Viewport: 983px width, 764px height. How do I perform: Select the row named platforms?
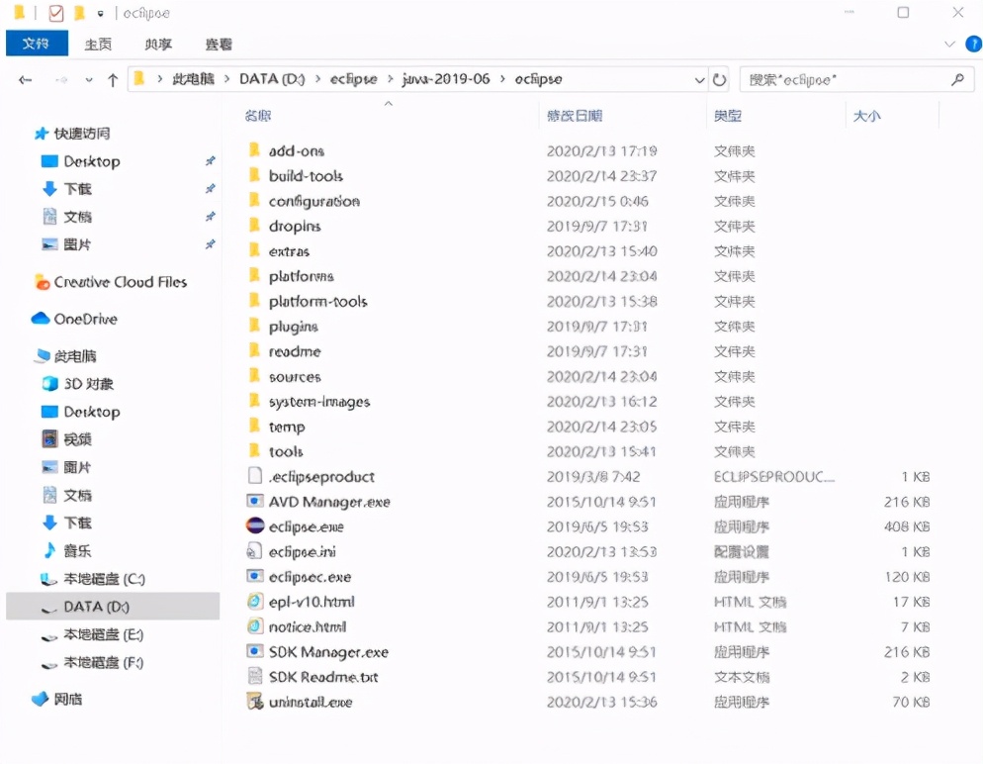point(589,276)
